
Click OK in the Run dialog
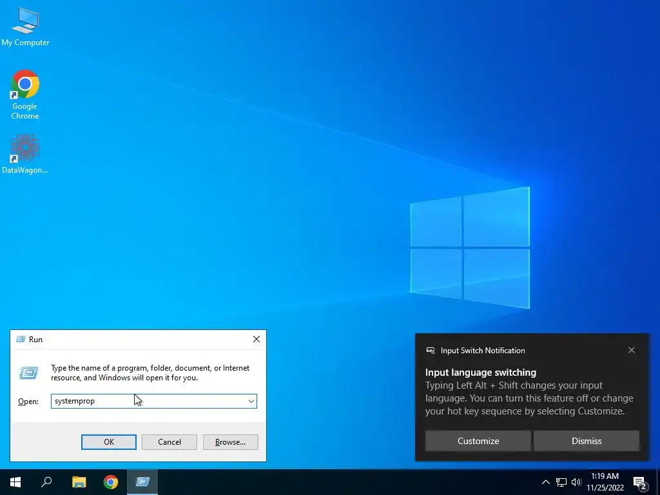pyautogui.click(x=108, y=442)
